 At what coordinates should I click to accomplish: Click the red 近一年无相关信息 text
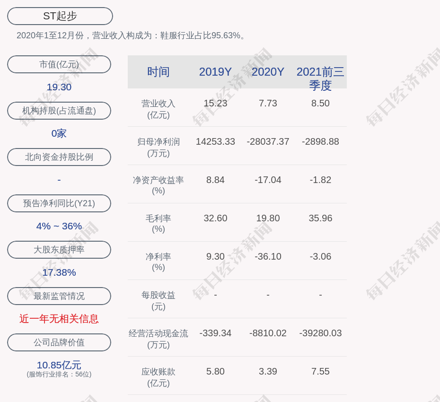(59, 319)
